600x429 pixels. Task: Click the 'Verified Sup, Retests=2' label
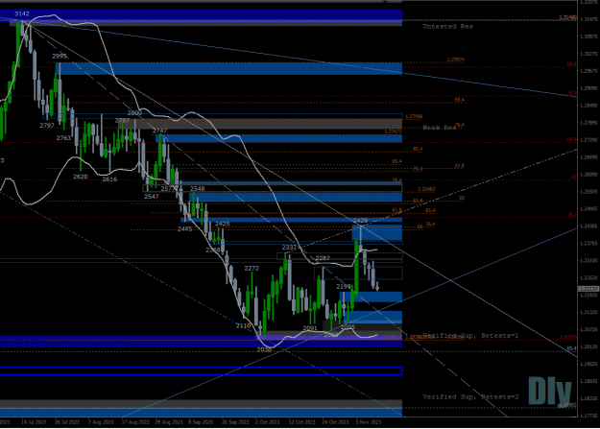pyautogui.click(x=470, y=397)
